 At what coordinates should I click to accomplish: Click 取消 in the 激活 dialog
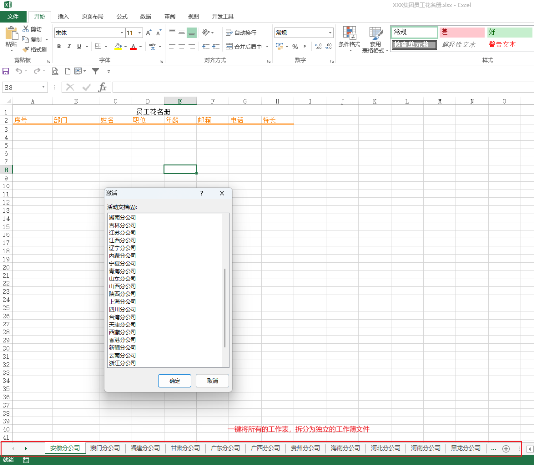(212, 381)
